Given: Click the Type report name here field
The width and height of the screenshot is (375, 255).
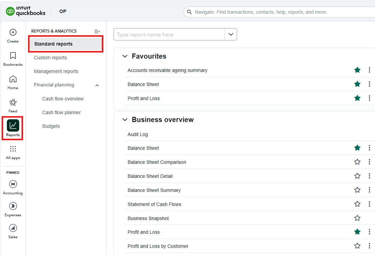Looking at the screenshot, I should click(x=169, y=34).
